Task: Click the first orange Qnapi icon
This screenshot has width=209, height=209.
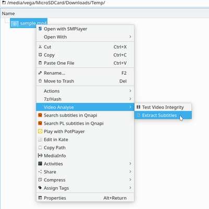Action: (40, 115)
